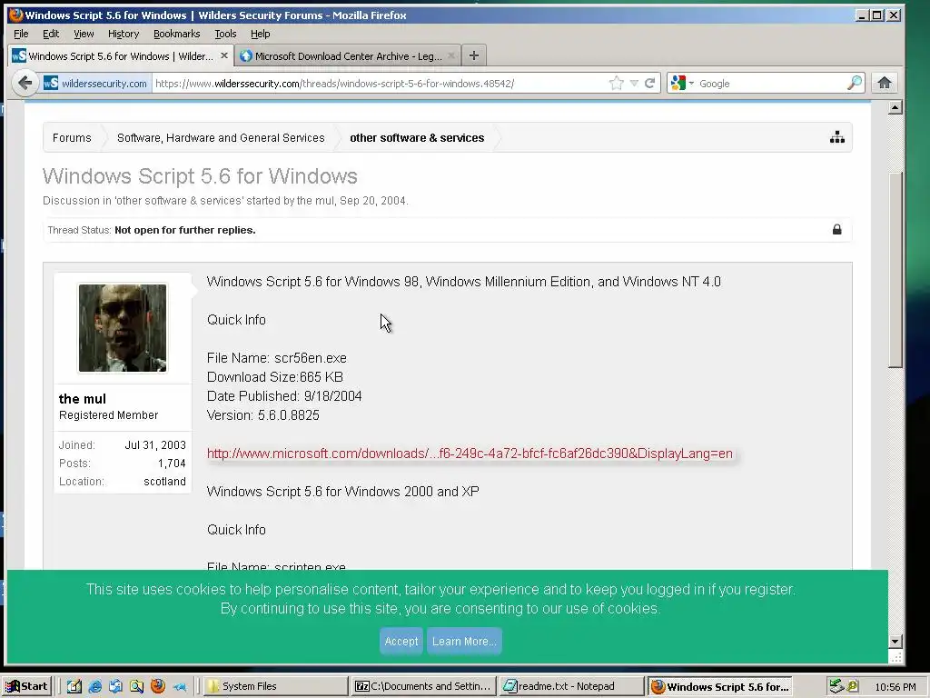Open the Tools menu
Viewport: 930px width, 698px height.
(x=225, y=34)
